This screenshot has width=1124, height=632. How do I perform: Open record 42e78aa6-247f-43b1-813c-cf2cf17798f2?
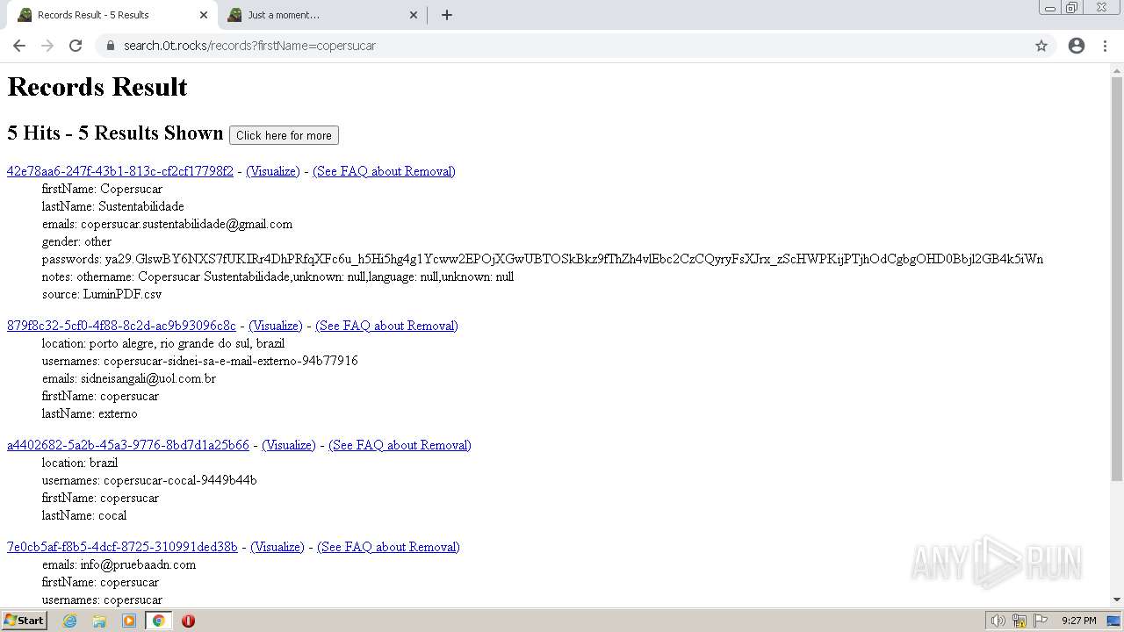[120, 171]
